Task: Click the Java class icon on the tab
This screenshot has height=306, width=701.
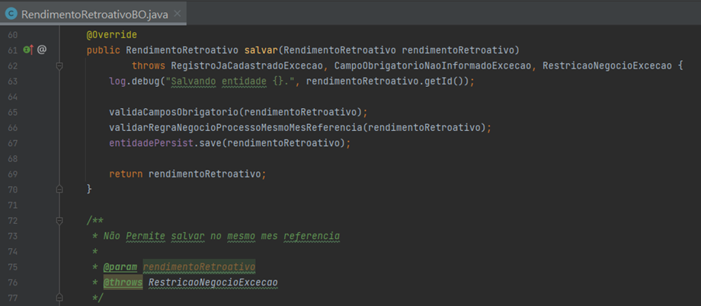Action: (x=11, y=14)
